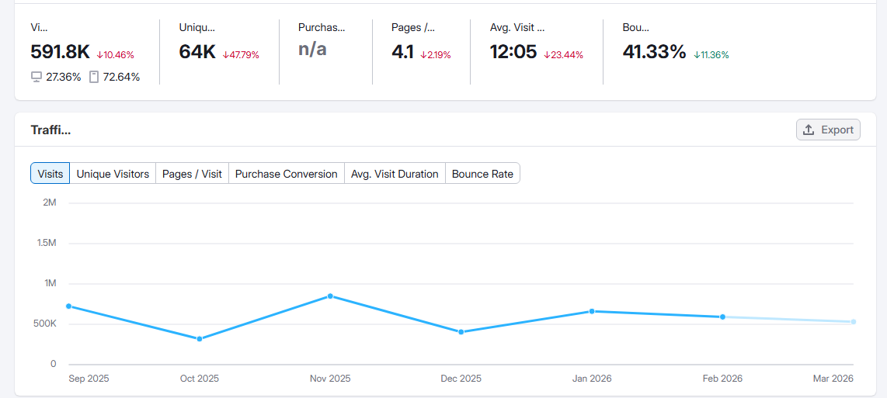Viewport: 887px width, 398px height.
Task: Click the mobile device icon beside 72.64%
Action: pyautogui.click(x=94, y=77)
